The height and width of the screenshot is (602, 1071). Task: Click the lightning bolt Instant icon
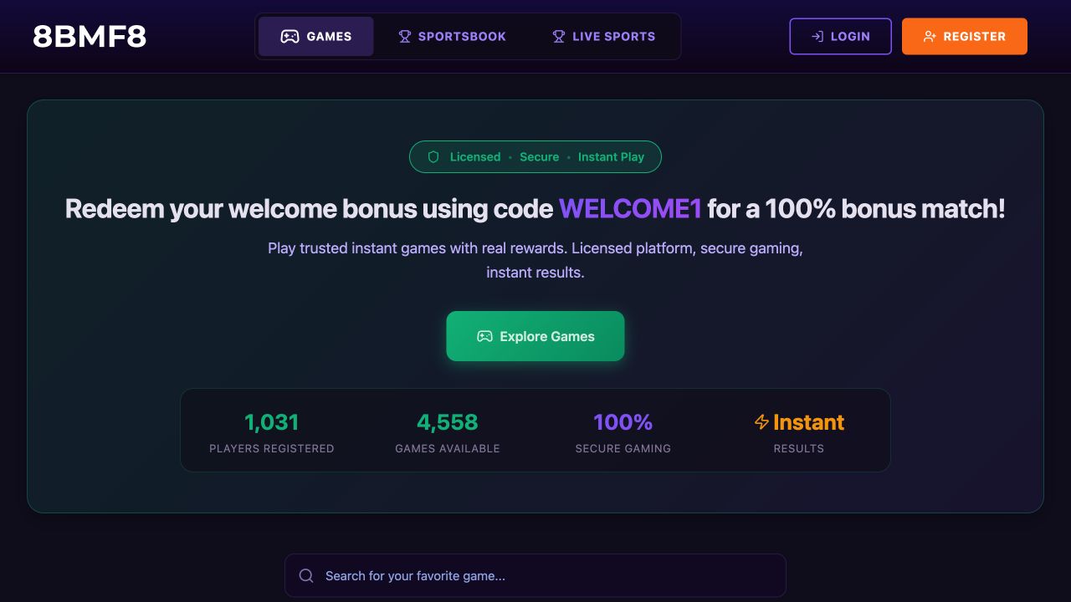point(761,422)
